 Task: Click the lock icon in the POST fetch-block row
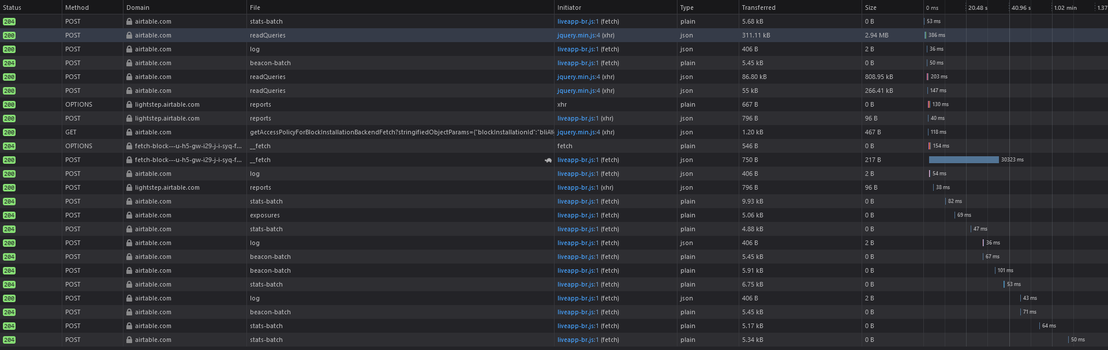(x=129, y=160)
